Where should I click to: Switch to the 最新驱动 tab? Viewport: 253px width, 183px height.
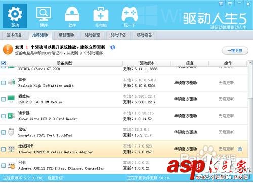[66, 35]
